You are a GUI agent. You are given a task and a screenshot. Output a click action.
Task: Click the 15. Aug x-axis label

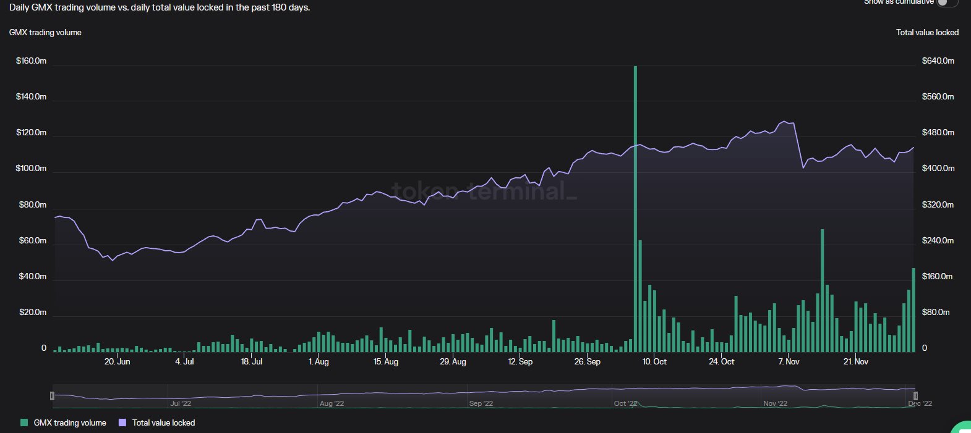coord(385,361)
